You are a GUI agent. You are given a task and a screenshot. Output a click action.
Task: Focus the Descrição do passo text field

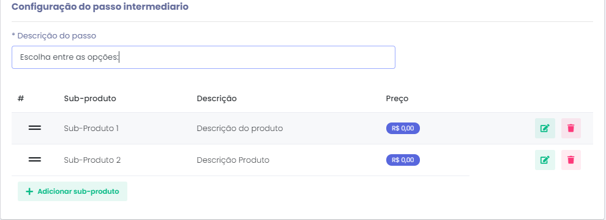coord(203,57)
